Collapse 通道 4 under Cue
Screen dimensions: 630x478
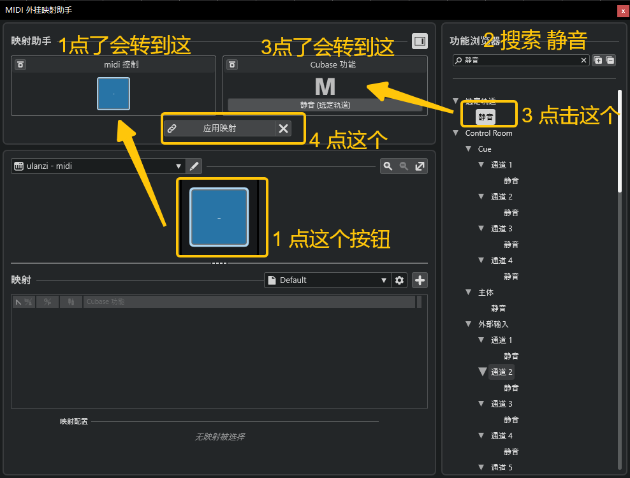(481, 260)
